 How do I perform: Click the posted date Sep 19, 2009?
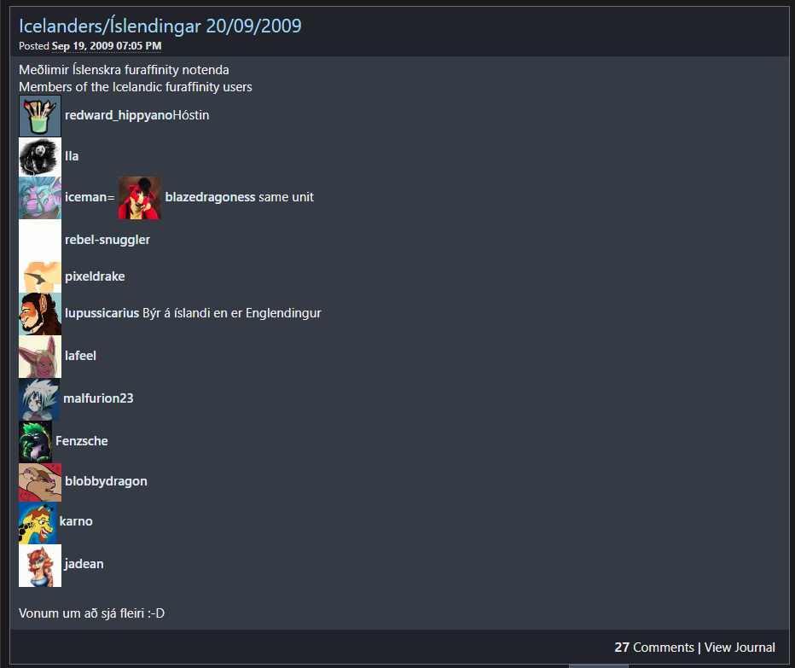tap(107, 46)
